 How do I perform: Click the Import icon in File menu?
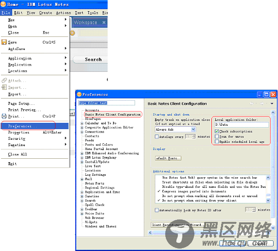pyautogui.click(x=4, y=87)
